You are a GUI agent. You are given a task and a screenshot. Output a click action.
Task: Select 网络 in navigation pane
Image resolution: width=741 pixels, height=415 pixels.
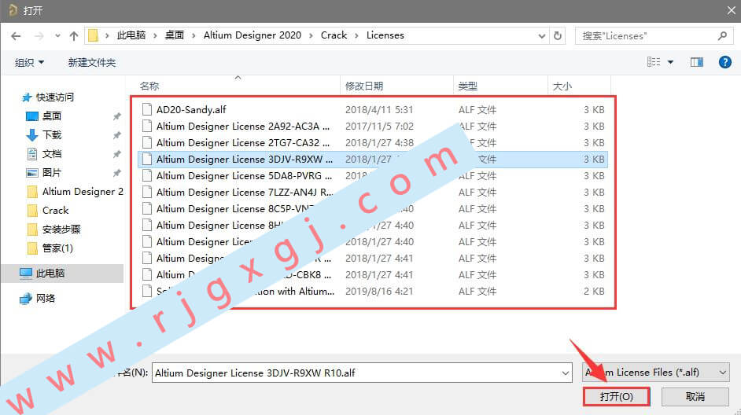(x=46, y=299)
